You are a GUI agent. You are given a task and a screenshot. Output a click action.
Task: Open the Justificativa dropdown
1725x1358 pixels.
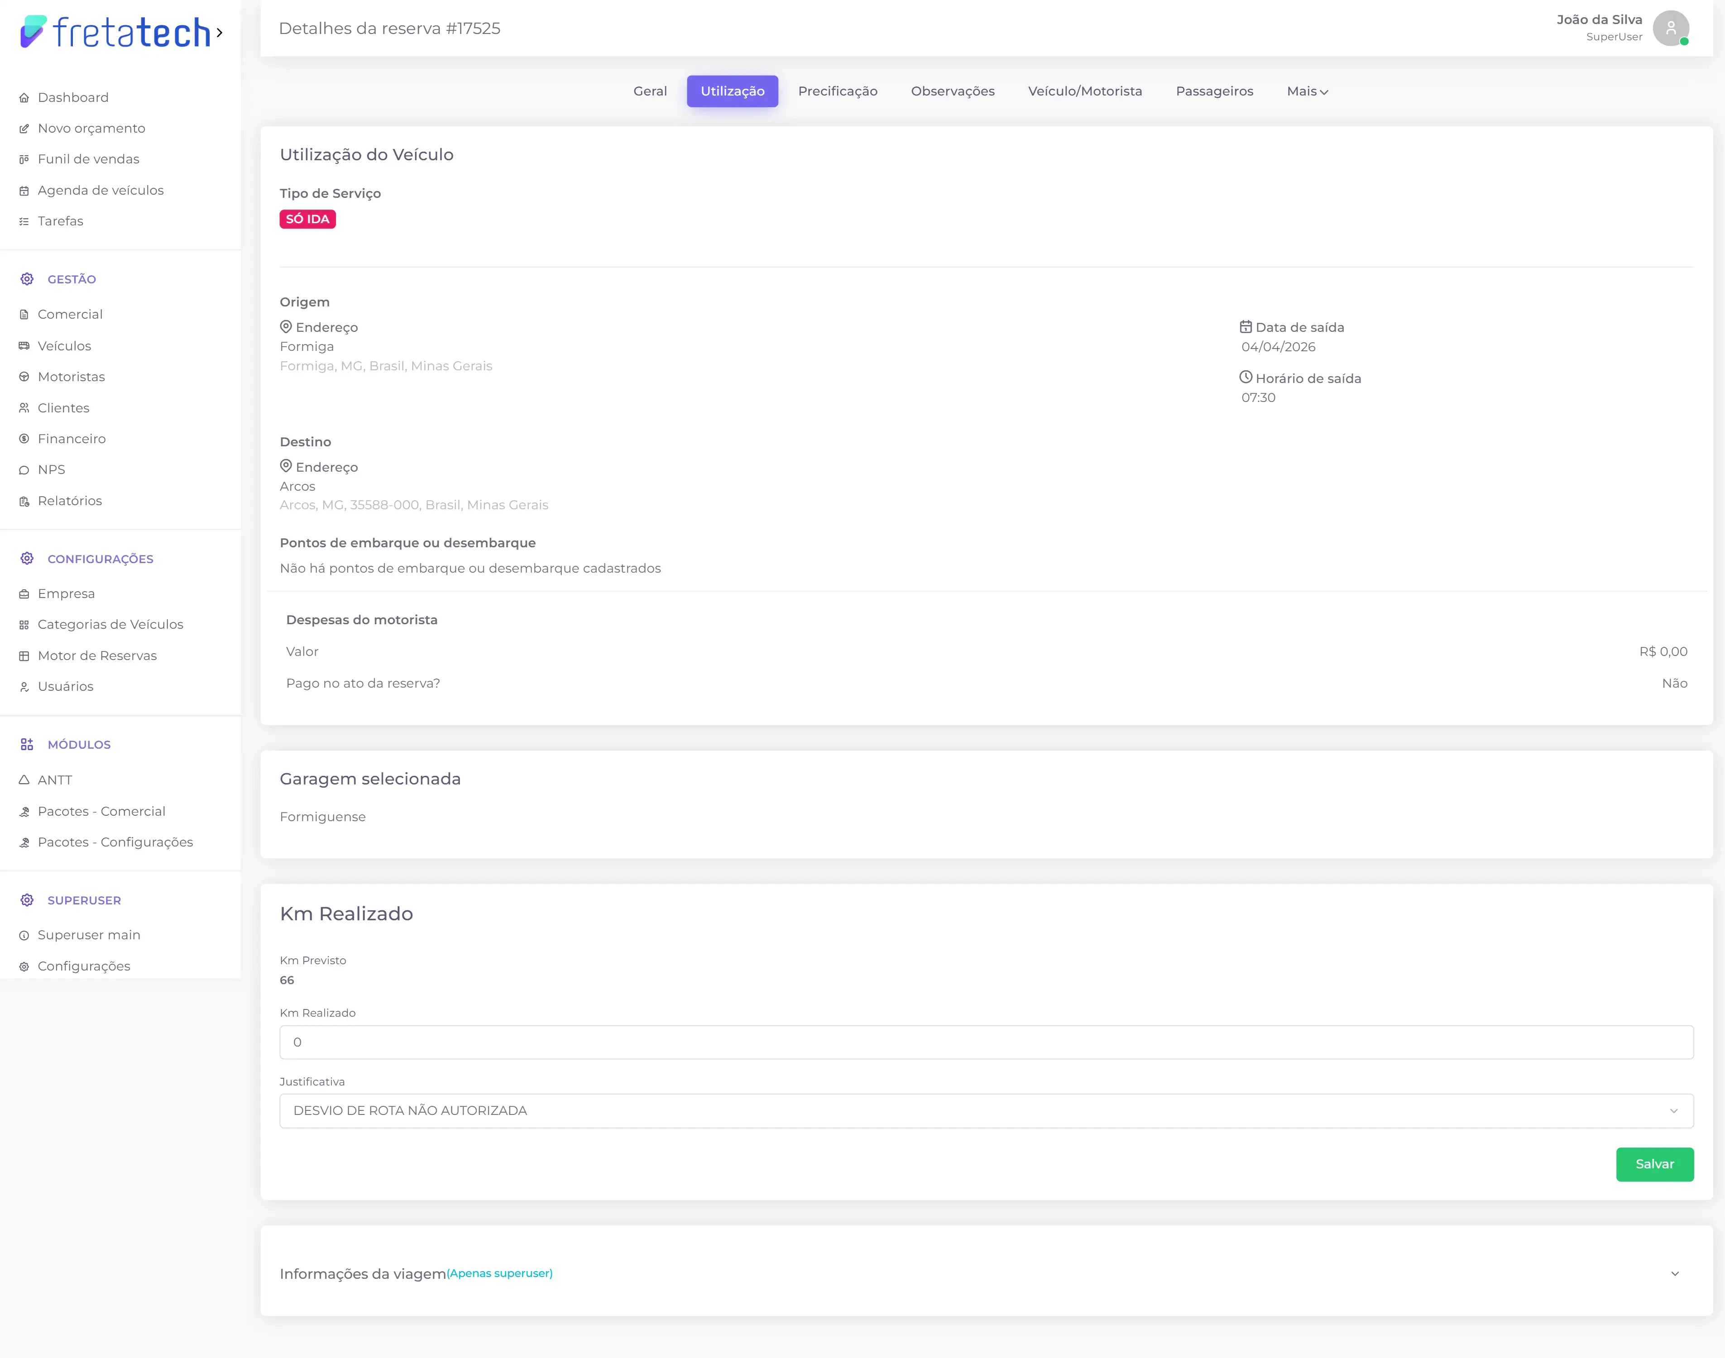click(986, 1111)
